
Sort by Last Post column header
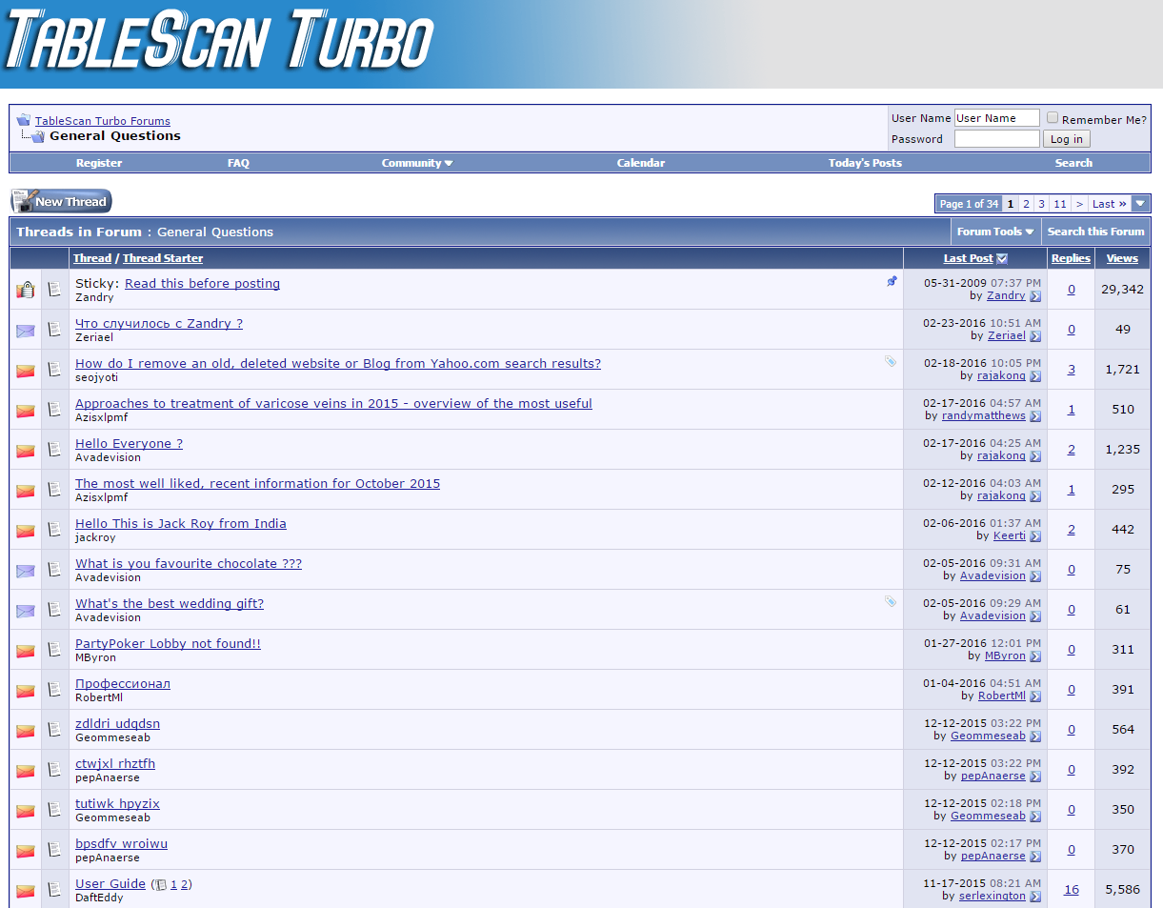pos(968,258)
